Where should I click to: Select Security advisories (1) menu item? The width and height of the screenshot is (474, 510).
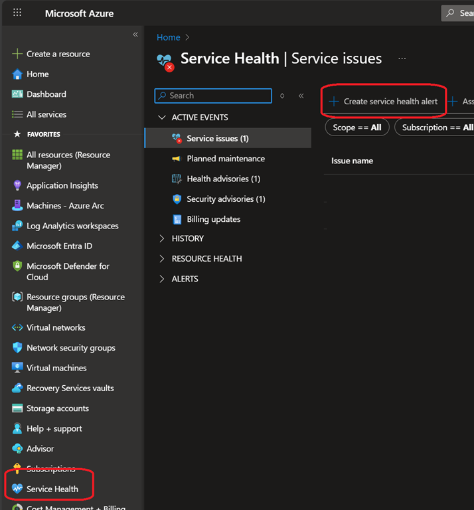225,199
